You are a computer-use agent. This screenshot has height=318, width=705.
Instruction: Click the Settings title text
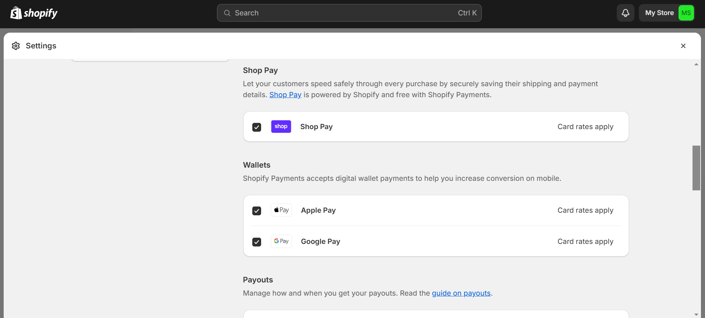click(x=41, y=46)
